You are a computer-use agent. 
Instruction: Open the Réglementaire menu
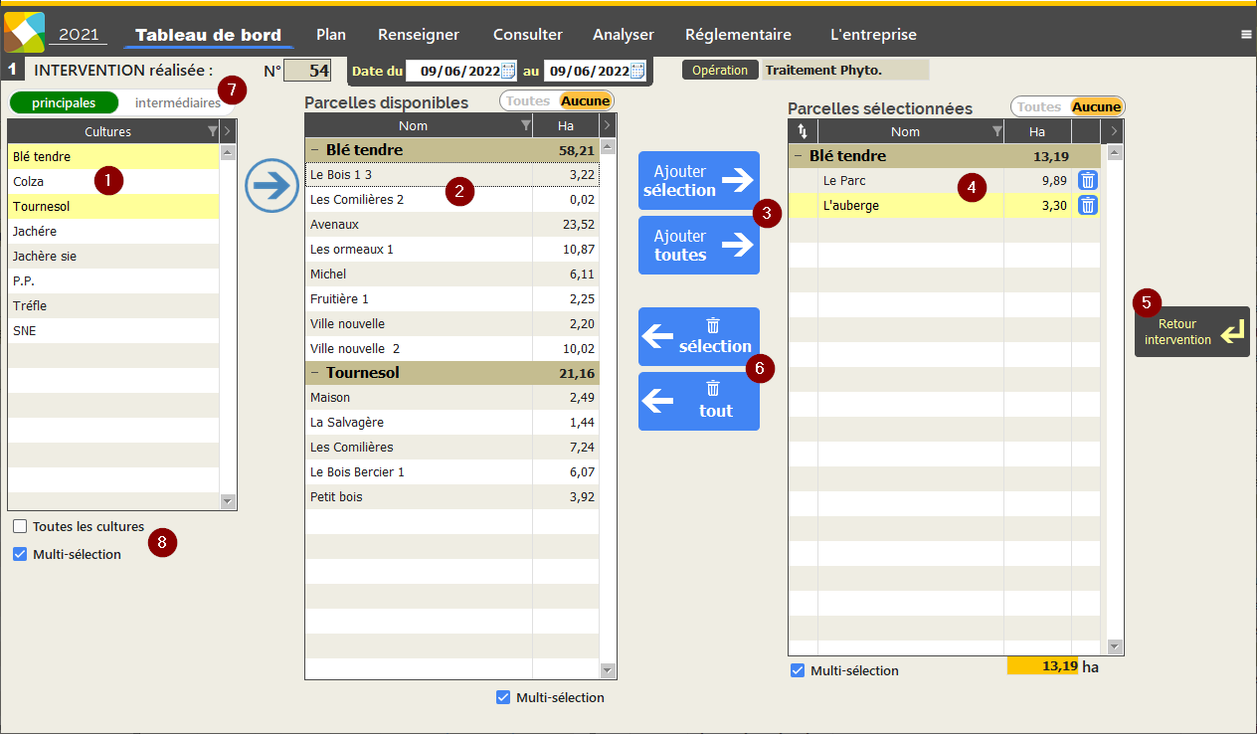tap(738, 35)
